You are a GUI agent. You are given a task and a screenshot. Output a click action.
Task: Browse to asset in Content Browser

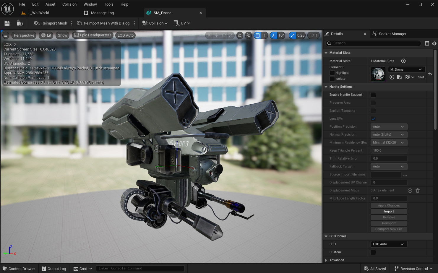20,23
